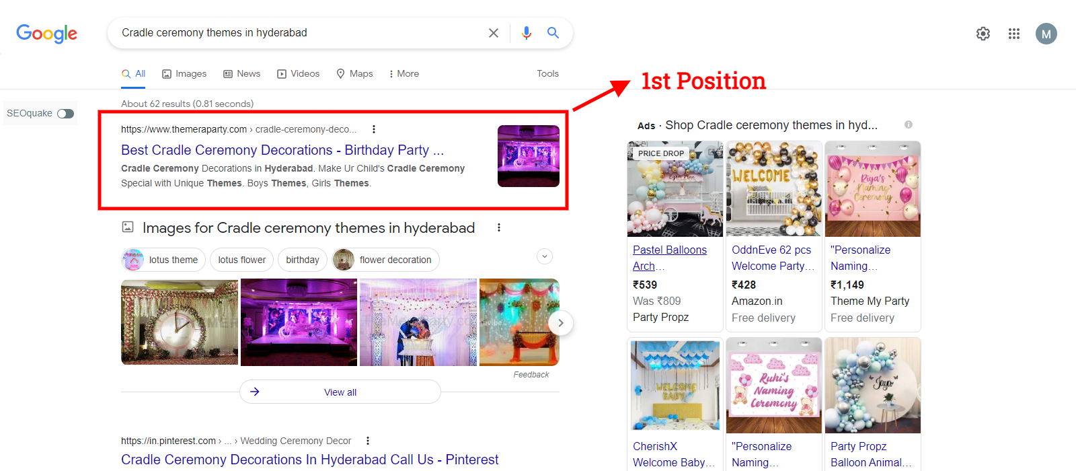
Task: Open the search Tools
Action: pos(547,74)
